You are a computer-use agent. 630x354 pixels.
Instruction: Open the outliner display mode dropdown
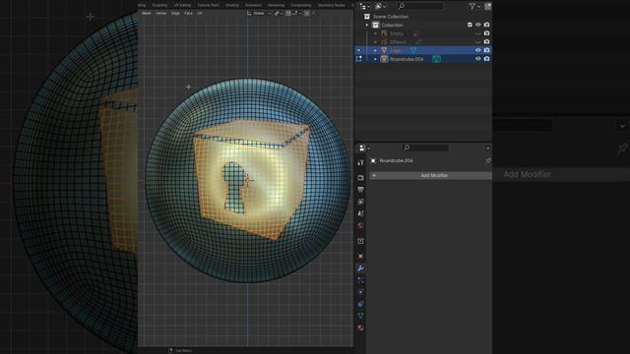point(381,6)
